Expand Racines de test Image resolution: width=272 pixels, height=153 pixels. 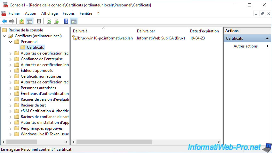click(11, 105)
